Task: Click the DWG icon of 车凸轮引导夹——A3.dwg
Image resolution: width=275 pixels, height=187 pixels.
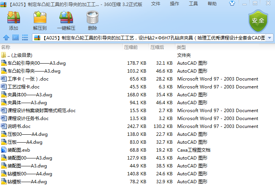Action: 4,71
